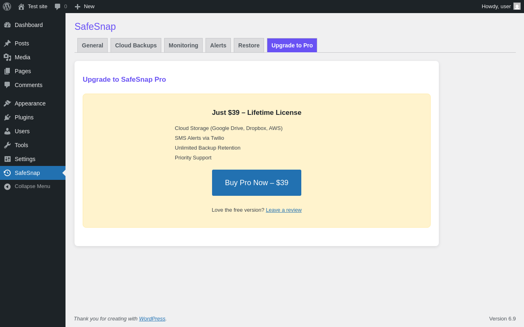Open Settings in the sidebar

click(x=33, y=159)
